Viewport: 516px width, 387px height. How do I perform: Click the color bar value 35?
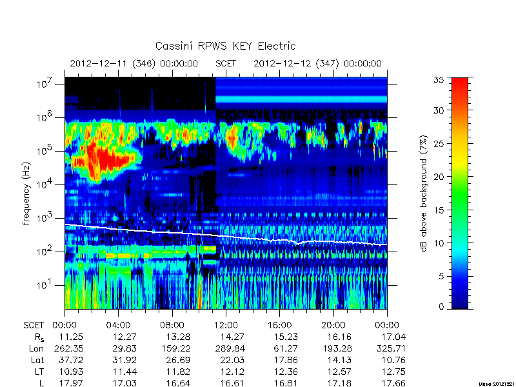click(x=439, y=80)
